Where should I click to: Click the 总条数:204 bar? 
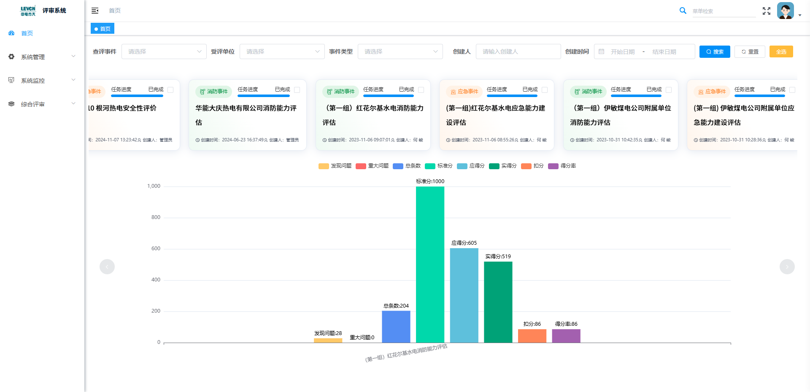396,327
